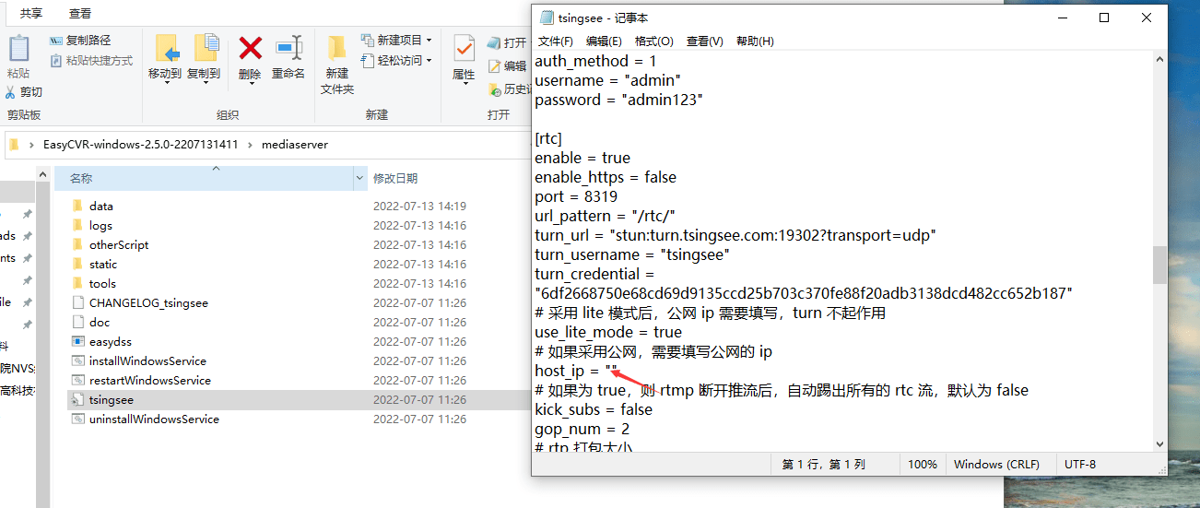Click the host_ip line in Notepad
Viewport: 1200px width, 508px height.
tap(576, 371)
